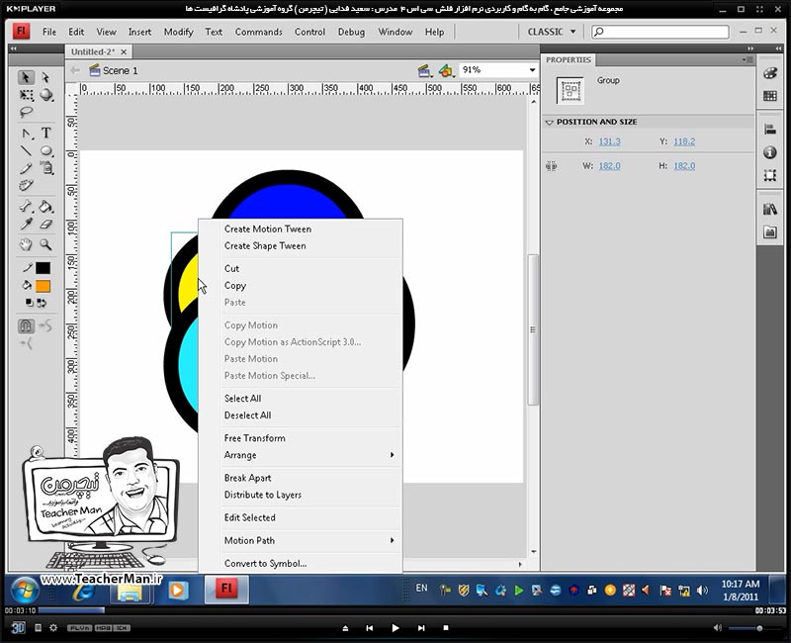Select the Free Transform tool in toolbox
This screenshot has width=791, height=643.
[26, 95]
